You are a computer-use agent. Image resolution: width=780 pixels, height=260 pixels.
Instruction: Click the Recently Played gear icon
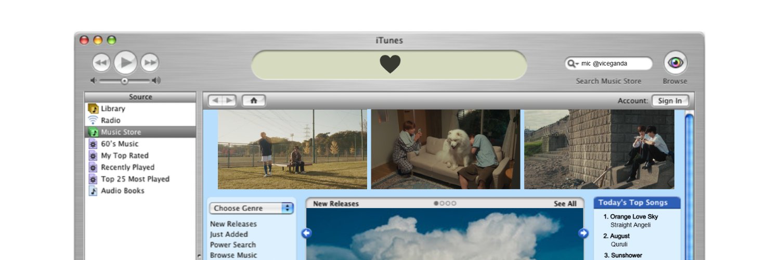tap(94, 167)
